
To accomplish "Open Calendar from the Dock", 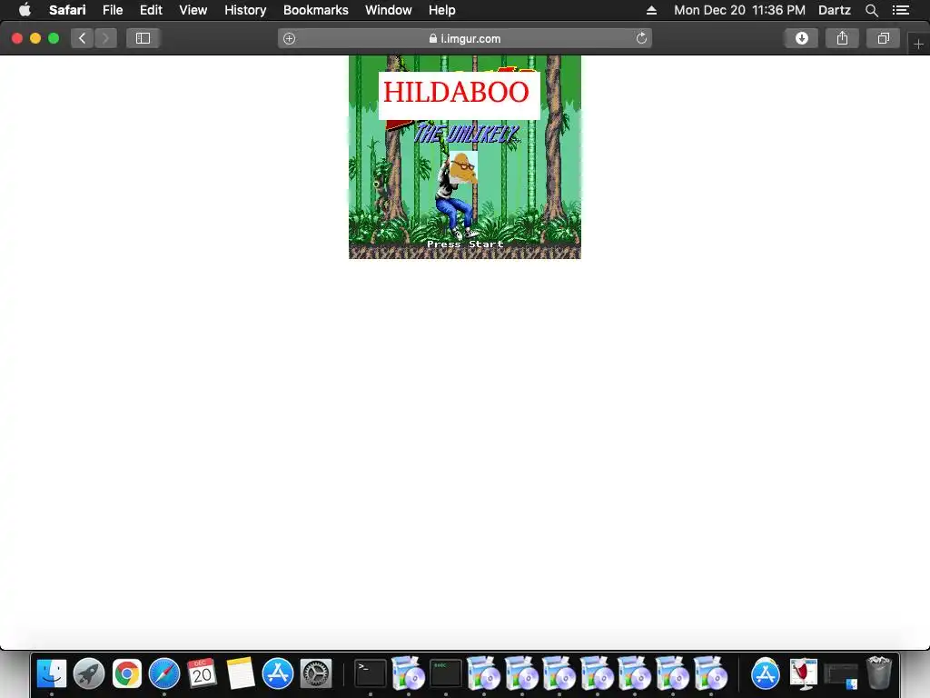I will (202, 673).
